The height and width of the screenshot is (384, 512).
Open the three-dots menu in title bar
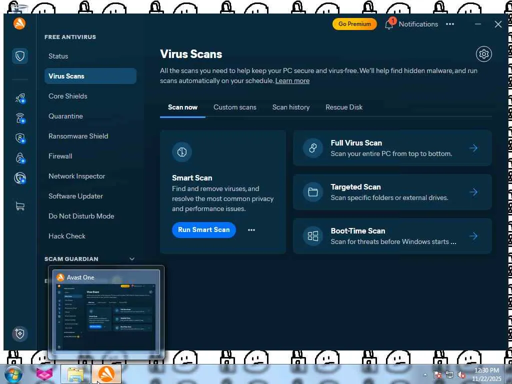[x=450, y=24]
